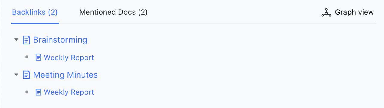Click the document icon beside Brainstorming
The width and height of the screenshot is (384, 108).
click(27, 40)
